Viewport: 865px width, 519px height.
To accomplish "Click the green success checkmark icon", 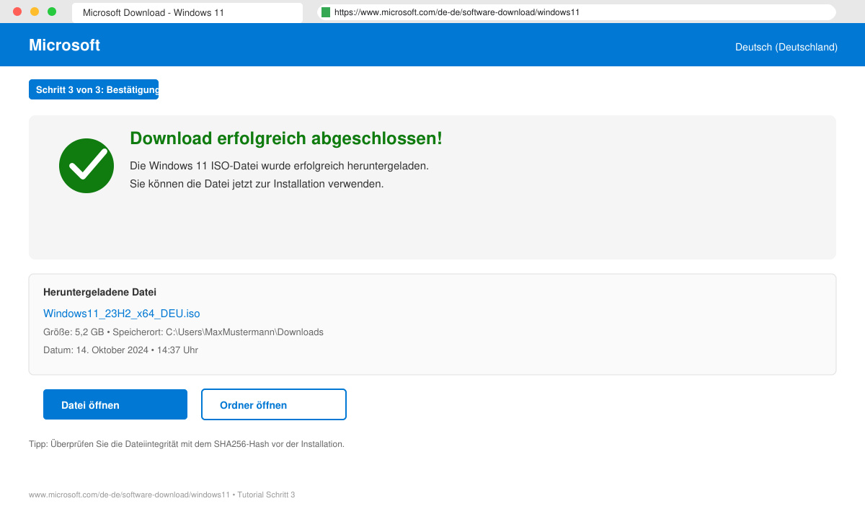I will pyautogui.click(x=86, y=166).
